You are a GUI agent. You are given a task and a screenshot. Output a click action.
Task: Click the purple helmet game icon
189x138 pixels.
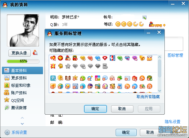(90, 86)
